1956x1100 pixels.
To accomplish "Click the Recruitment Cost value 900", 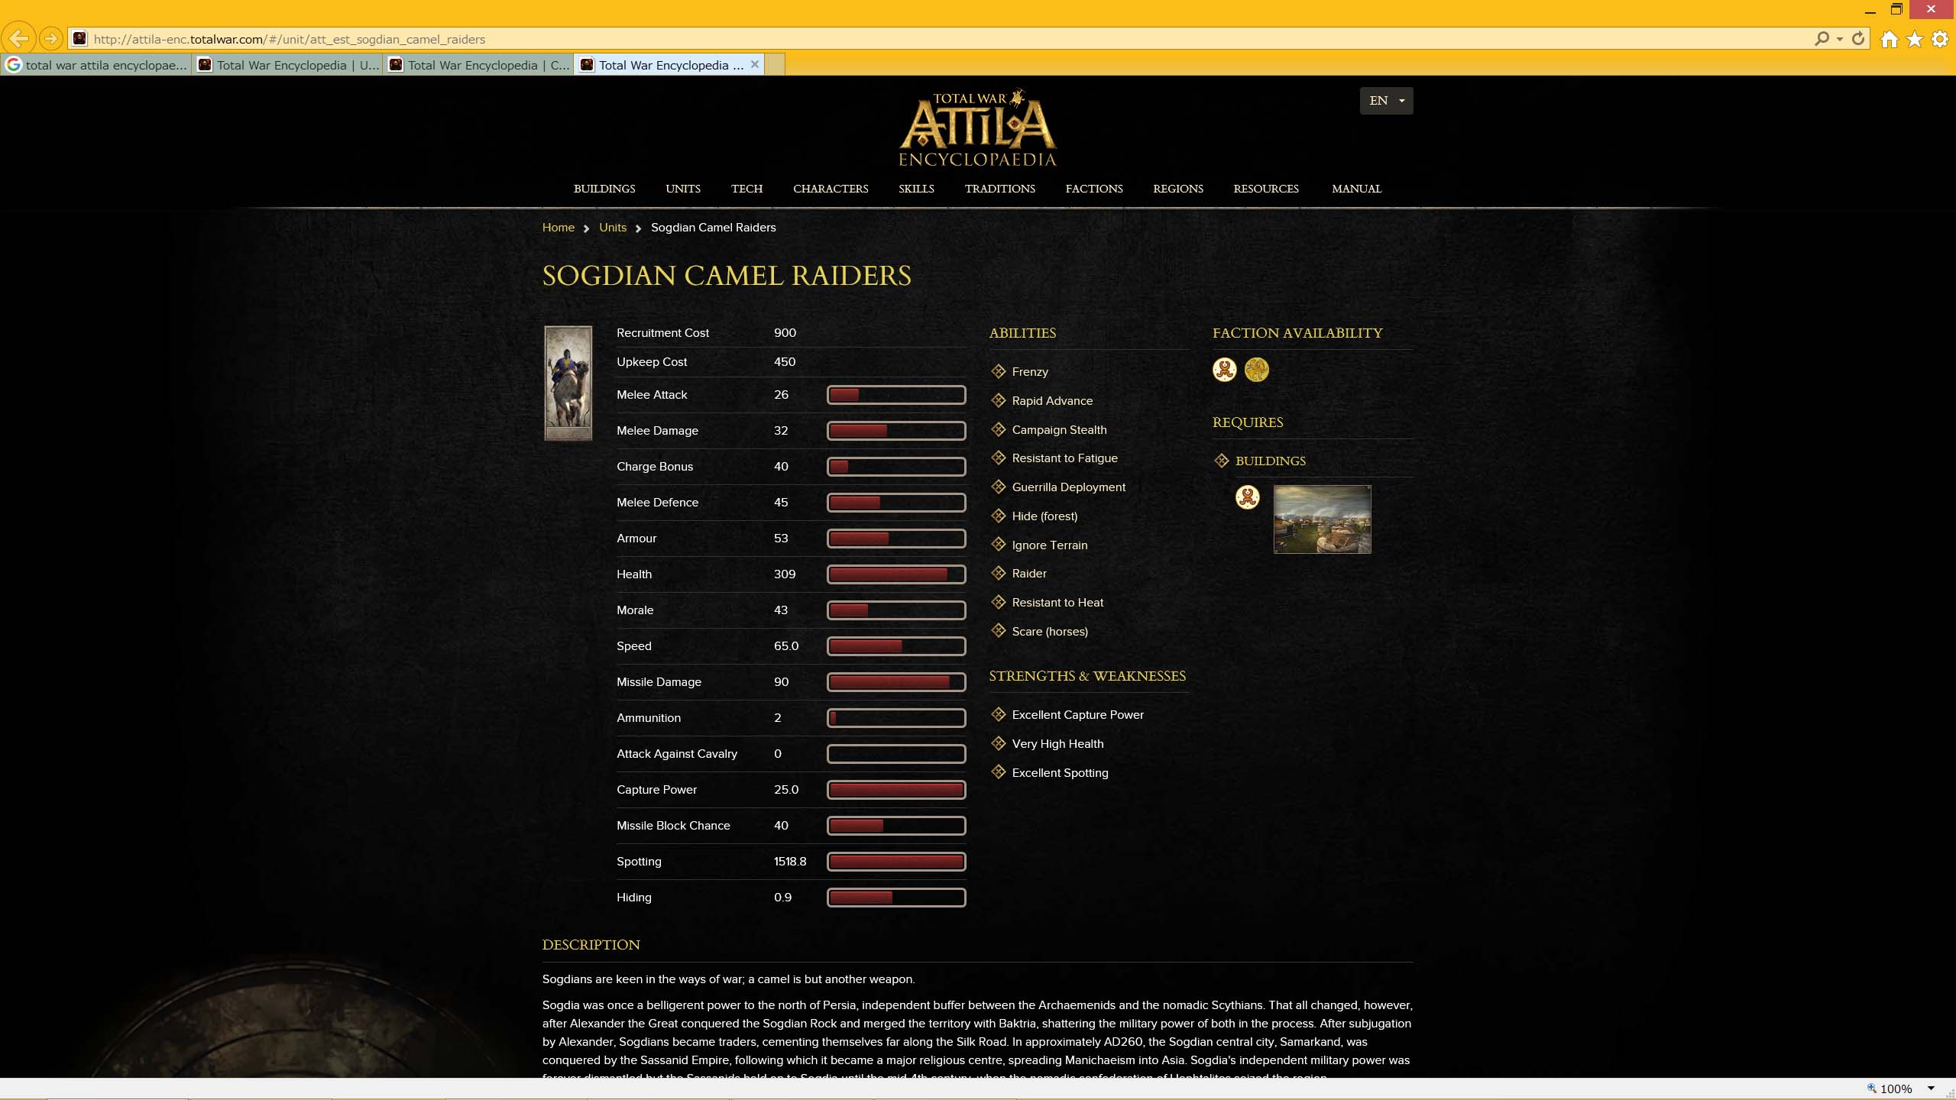I will [785, 332].
